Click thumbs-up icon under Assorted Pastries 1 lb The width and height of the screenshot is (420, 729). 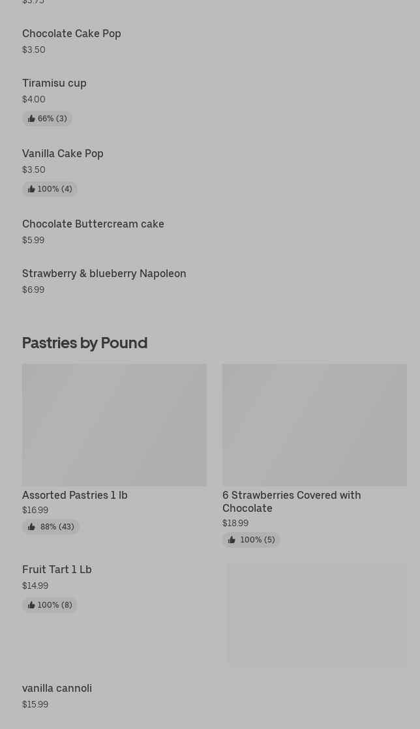31,527
